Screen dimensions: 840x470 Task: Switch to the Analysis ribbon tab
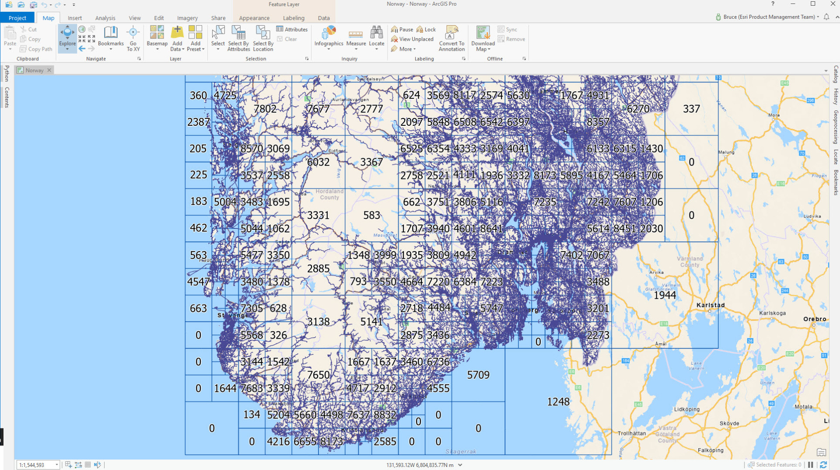tap(105, 18)
